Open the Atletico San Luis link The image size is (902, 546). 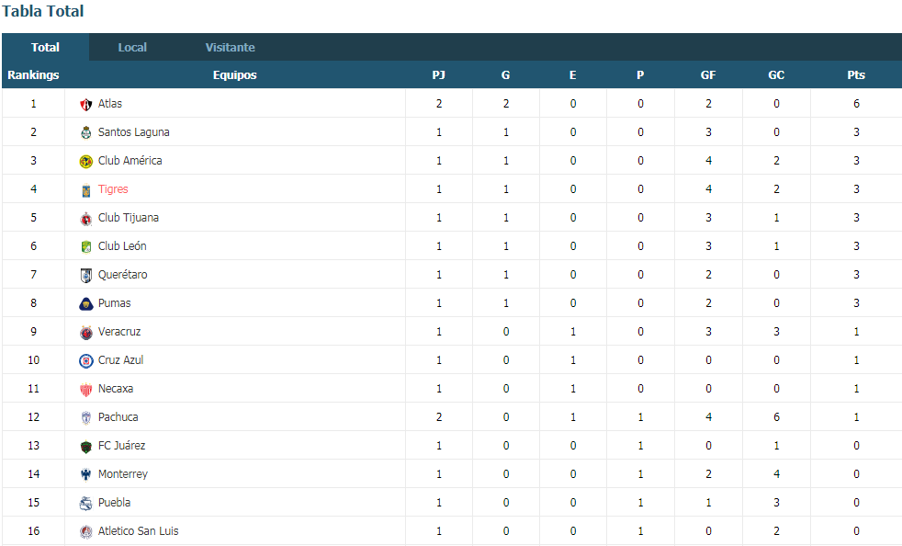[138, 531]
